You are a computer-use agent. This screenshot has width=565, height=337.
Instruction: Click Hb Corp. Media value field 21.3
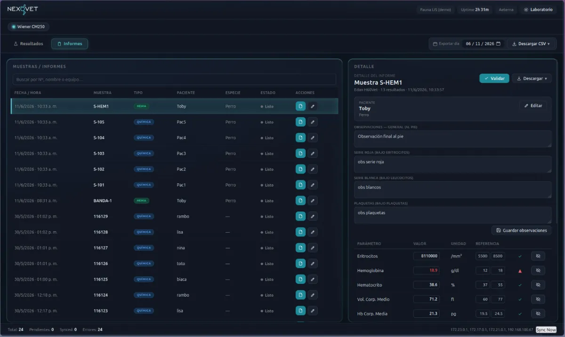point(427,313)
